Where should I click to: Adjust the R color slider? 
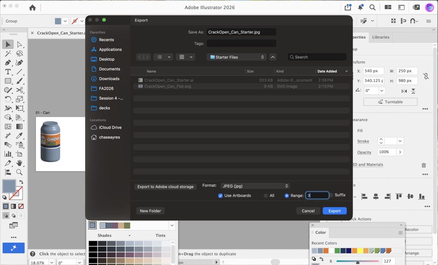(x=358, y=262)
